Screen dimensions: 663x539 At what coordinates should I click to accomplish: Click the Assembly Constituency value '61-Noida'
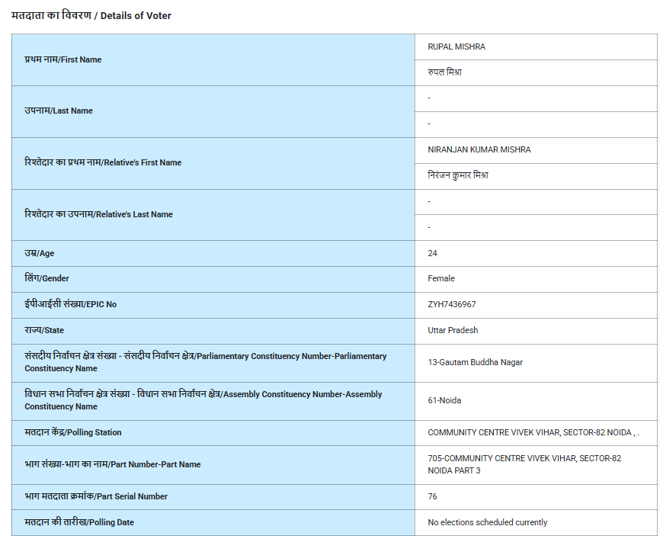coord(444,400)
